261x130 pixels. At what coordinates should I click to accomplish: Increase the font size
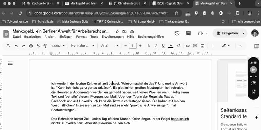click(x=140, y=46)
